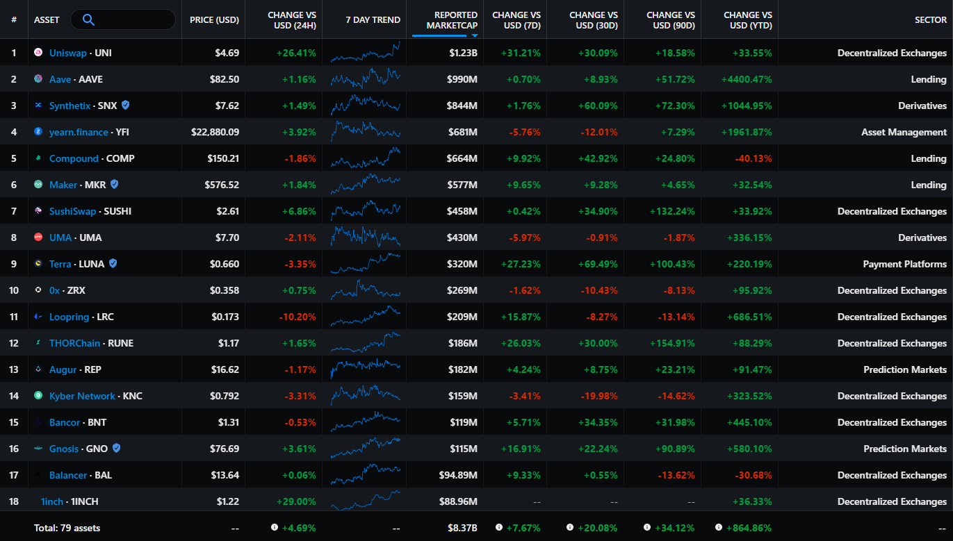Screen dimensions: 953x541
Task: Click the verified checkmark next to Terra
Action: click(115, 263)
